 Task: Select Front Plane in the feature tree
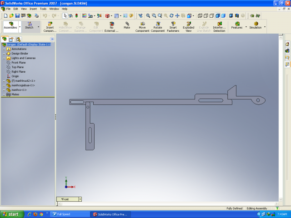point(18,63)
